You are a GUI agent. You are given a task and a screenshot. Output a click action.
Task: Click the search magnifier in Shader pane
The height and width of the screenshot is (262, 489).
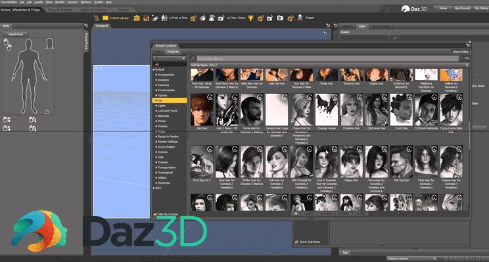pyautogui.click(x=394, y=38)
